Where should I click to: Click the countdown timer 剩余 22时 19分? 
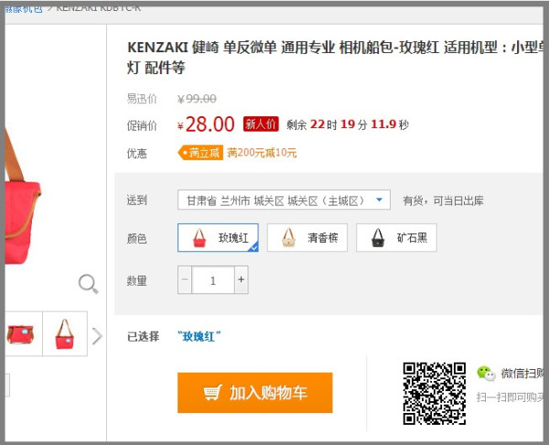(348, 125)
